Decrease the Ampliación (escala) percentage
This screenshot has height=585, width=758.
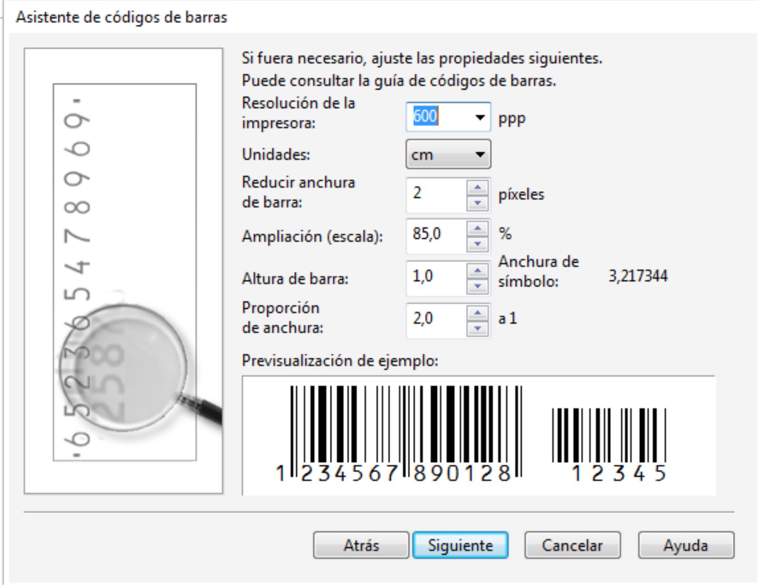478,244
